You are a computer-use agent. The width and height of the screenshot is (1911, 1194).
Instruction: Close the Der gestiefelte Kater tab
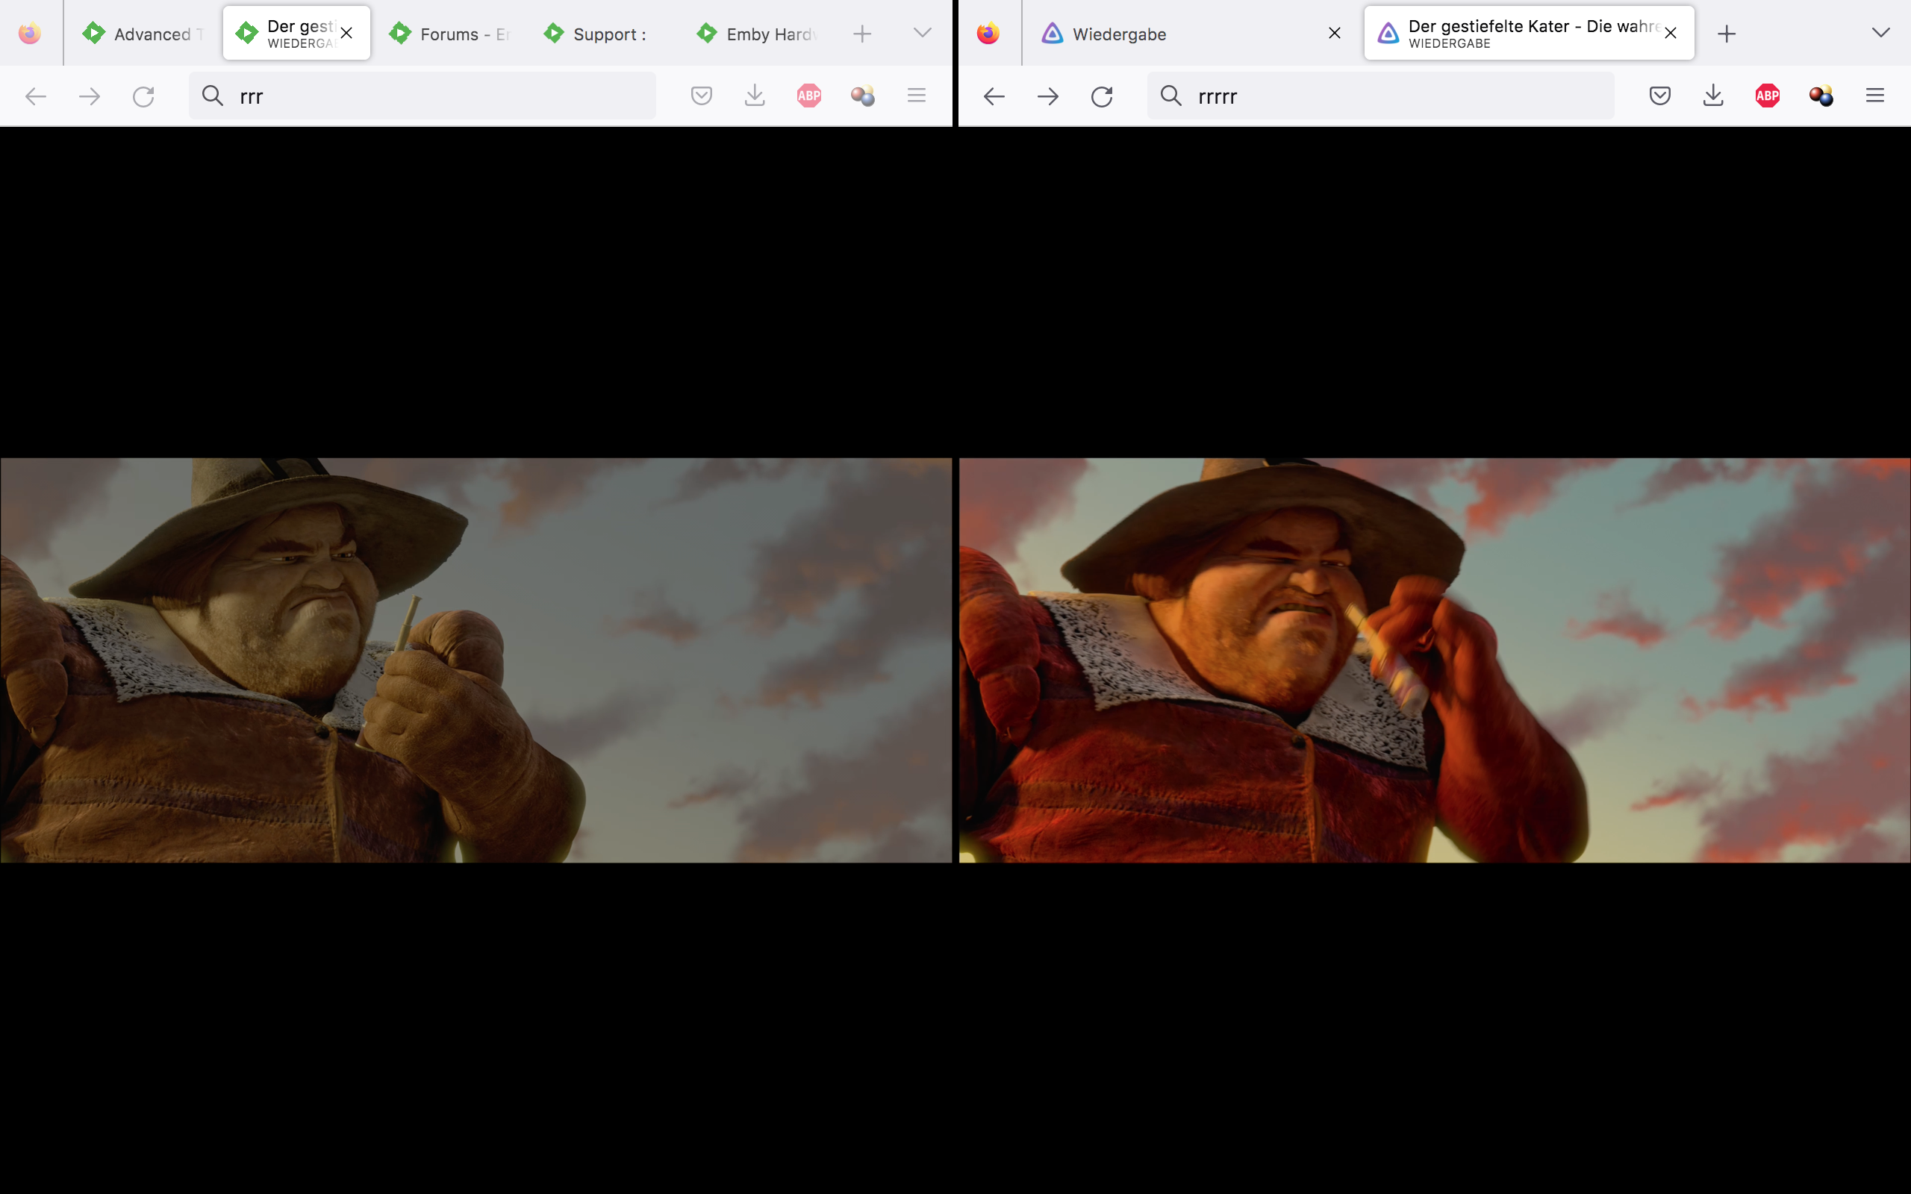coord(1671,33)
